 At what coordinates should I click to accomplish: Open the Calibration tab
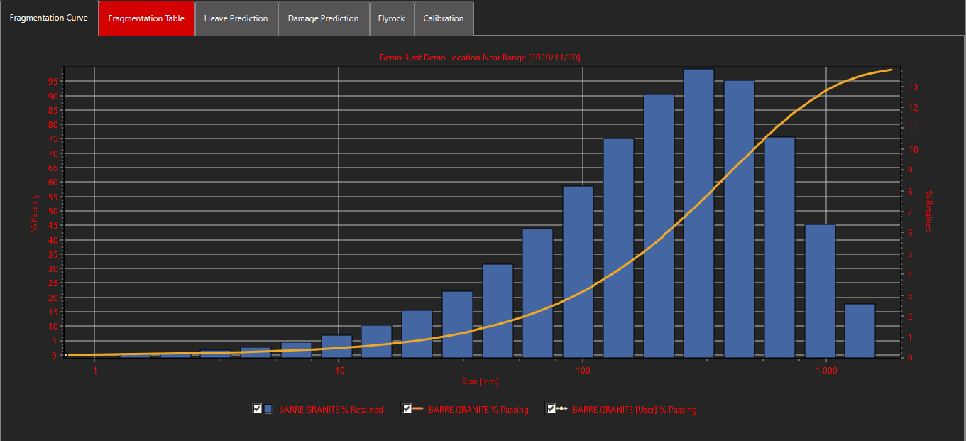pyautogui.click(x=444, y=18)
